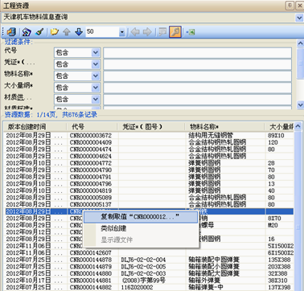Click the export to Excel icon
The width and height of the screenshot is (304, 291).
191,32
